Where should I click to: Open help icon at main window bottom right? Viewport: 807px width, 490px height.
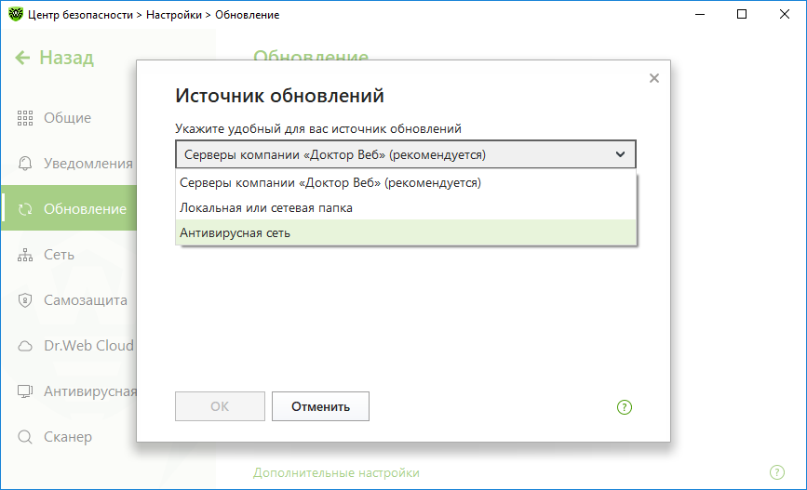(777, 472)
